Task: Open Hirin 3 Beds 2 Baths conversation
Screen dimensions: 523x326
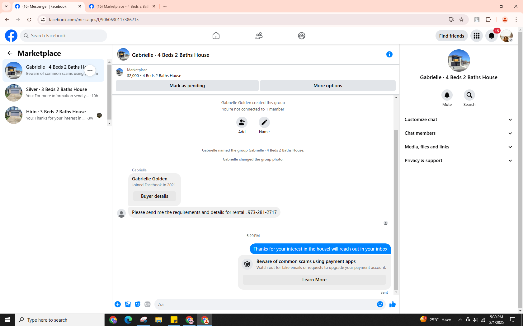Action: tap(54, 115)
